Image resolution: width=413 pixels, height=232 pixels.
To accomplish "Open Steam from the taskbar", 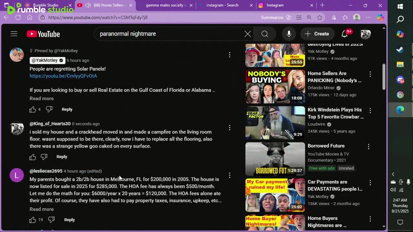I will 400,50.
